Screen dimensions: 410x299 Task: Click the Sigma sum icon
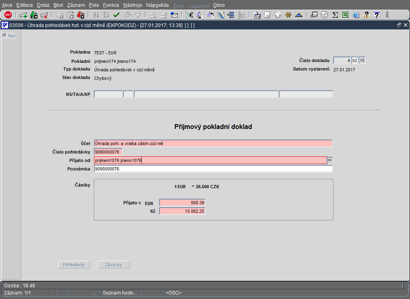(x=335, y=15)
